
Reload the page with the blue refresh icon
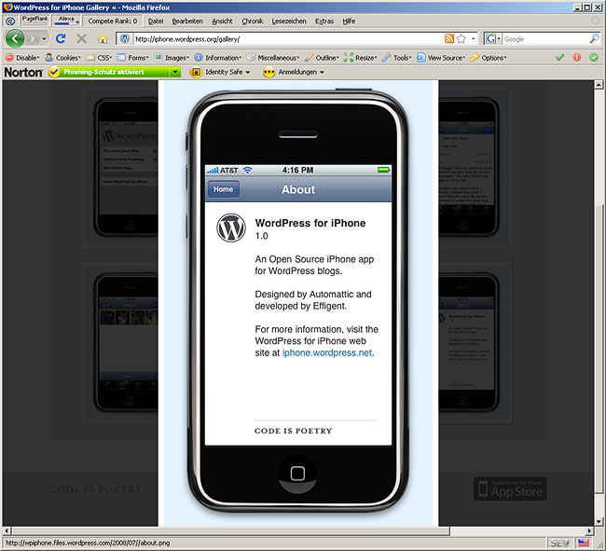click(61, 38)
